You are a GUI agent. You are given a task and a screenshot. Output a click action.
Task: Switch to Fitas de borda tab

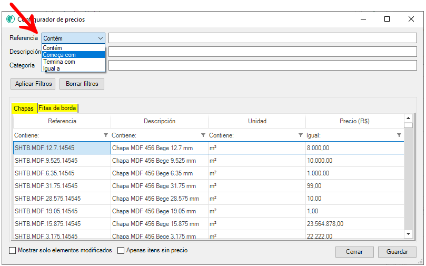click(x=58, y=108)
